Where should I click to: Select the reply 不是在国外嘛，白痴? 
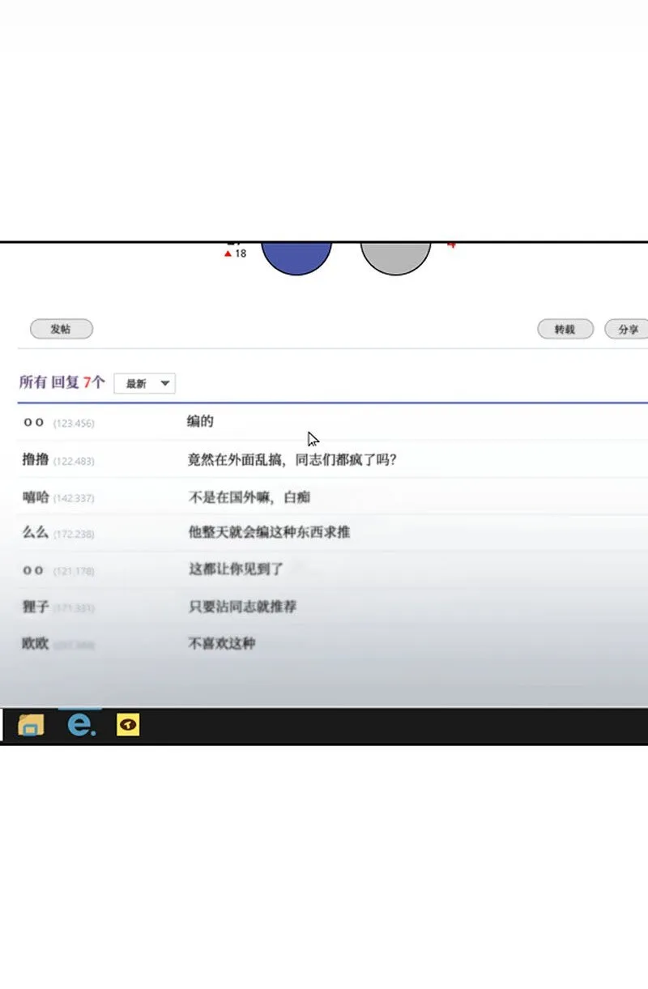point(249,497)
